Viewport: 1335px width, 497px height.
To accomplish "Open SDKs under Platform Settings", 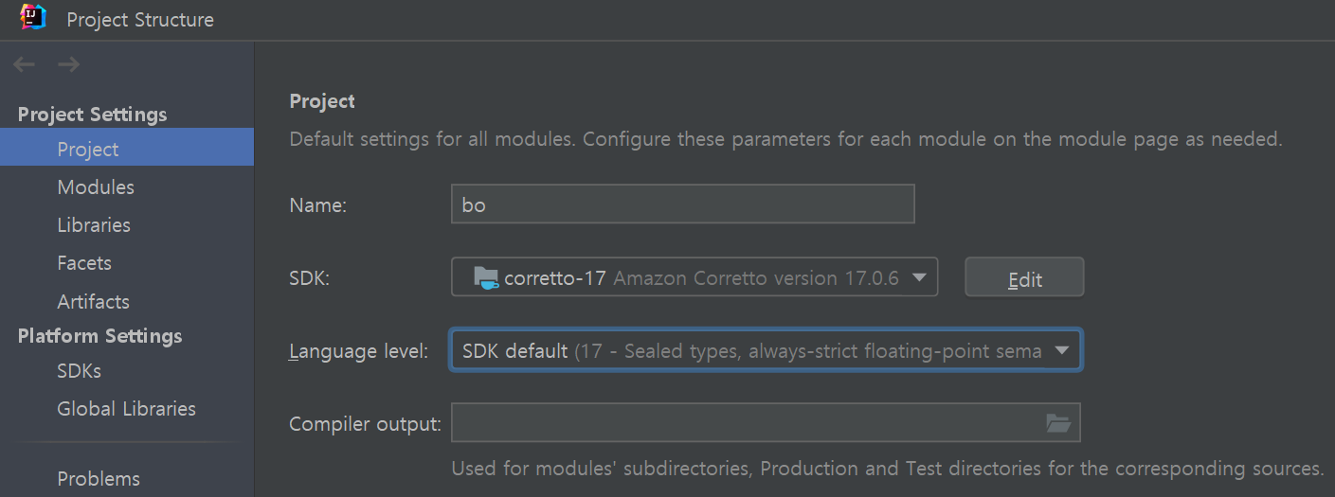I will 79,370.
